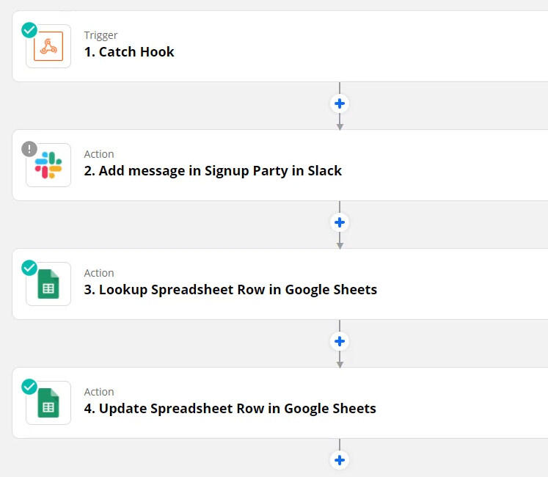Click the "Trigger" label on first step

click(x=101, y=35)
